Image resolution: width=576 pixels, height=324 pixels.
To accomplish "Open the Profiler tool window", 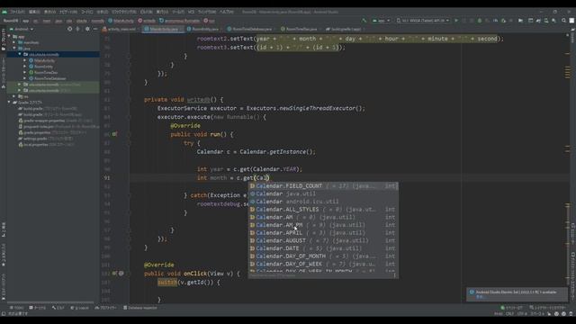I will (x=106, y=308).
